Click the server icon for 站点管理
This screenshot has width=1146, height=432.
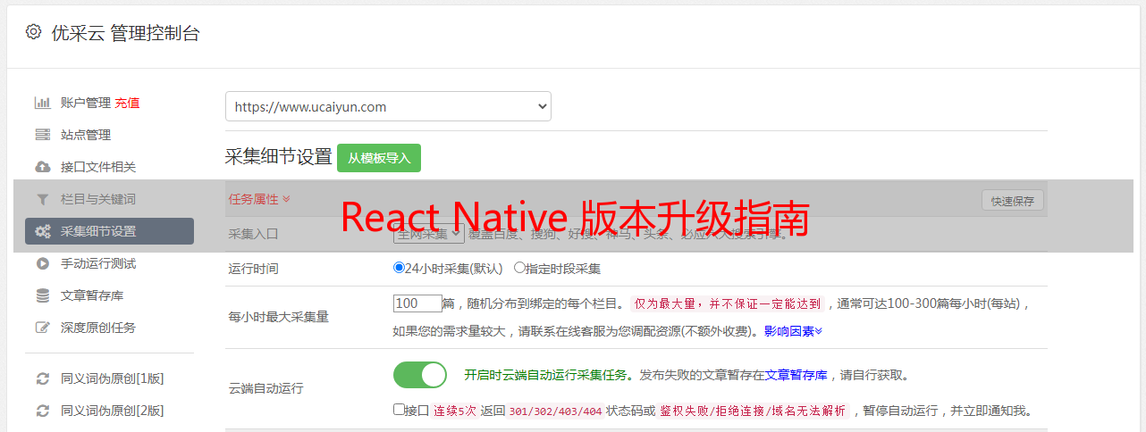[x=42, y=135]
